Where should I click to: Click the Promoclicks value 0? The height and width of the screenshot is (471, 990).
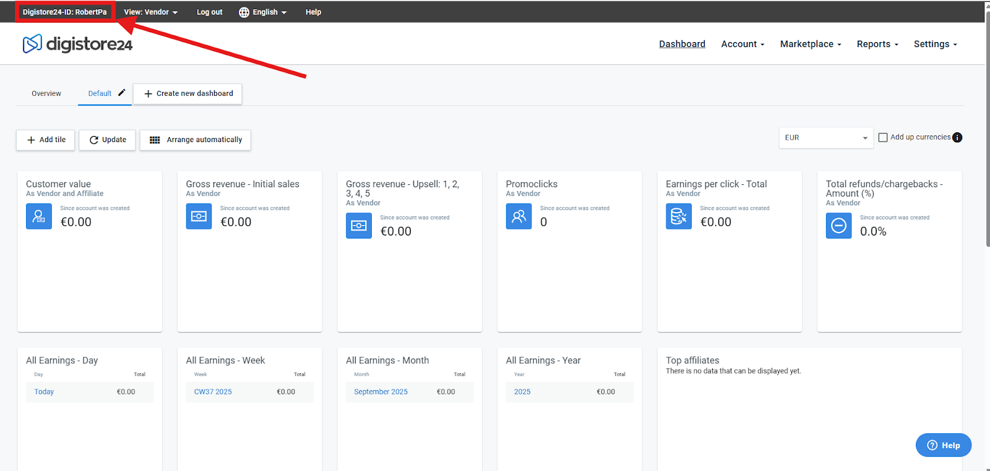pos(543,223)
